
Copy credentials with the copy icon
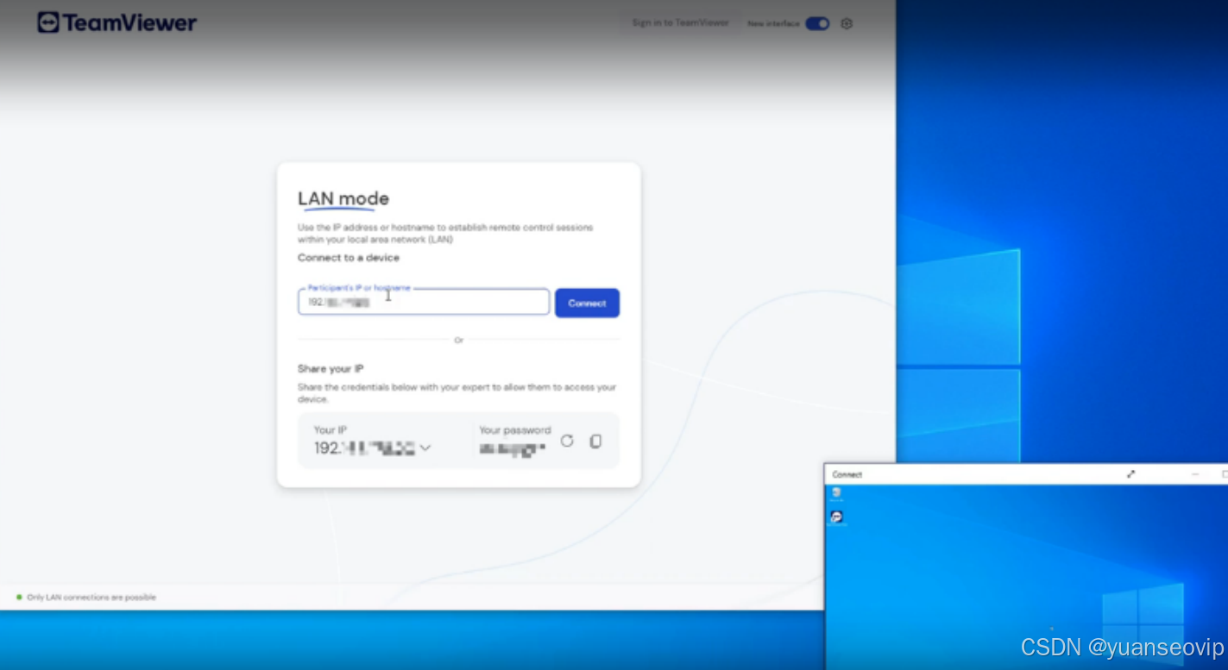coord(595,441)
